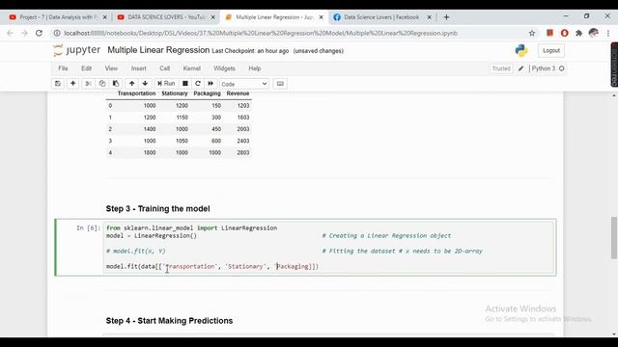Open the Insert menu
The width and height of the screenshot is (618, 347).
point(138,68)
